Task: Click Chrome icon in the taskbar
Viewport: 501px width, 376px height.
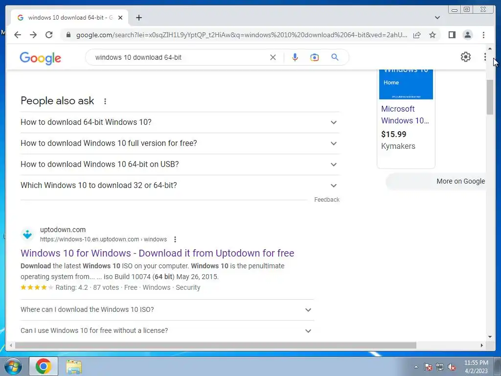Action: click(x=44, y=366)
